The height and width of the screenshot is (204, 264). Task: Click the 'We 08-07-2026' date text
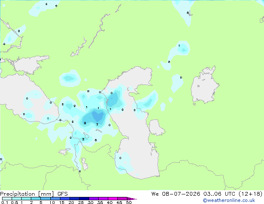[x=176, y=194]
